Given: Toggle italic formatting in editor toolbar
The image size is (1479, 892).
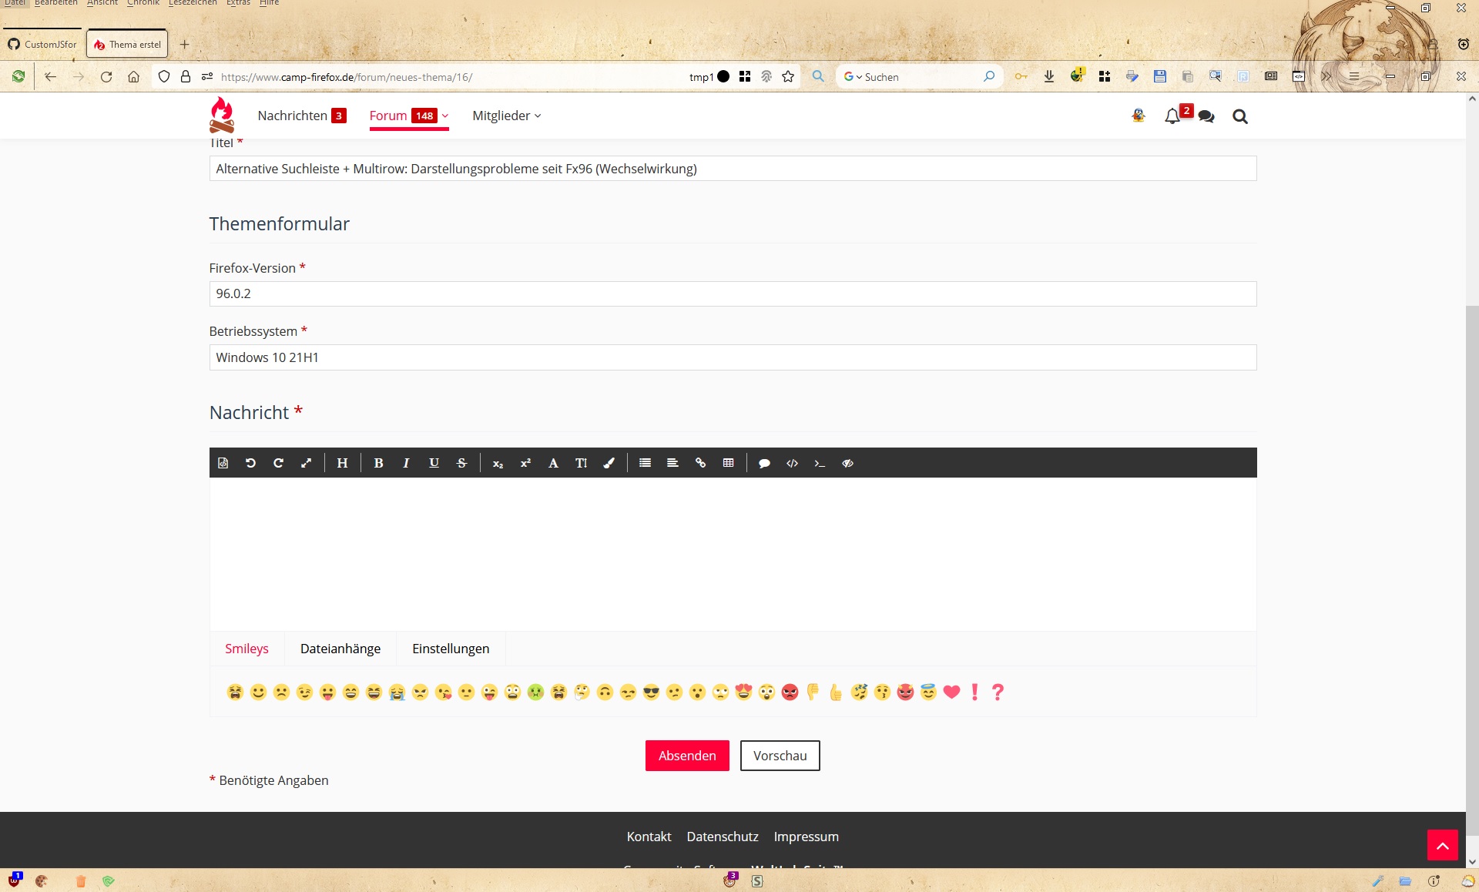Looking at the screenshot, I should click(406, 463).
